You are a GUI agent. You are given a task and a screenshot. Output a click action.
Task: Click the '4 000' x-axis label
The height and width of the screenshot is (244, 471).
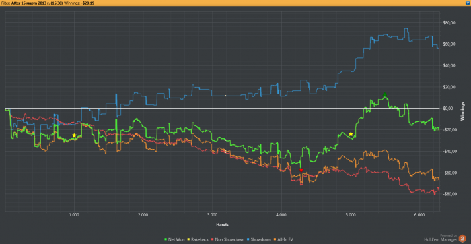pyautogui.click(x=281, y=215)
